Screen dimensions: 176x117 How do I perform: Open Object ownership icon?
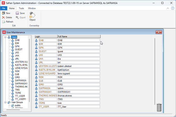tap(32, 15)
